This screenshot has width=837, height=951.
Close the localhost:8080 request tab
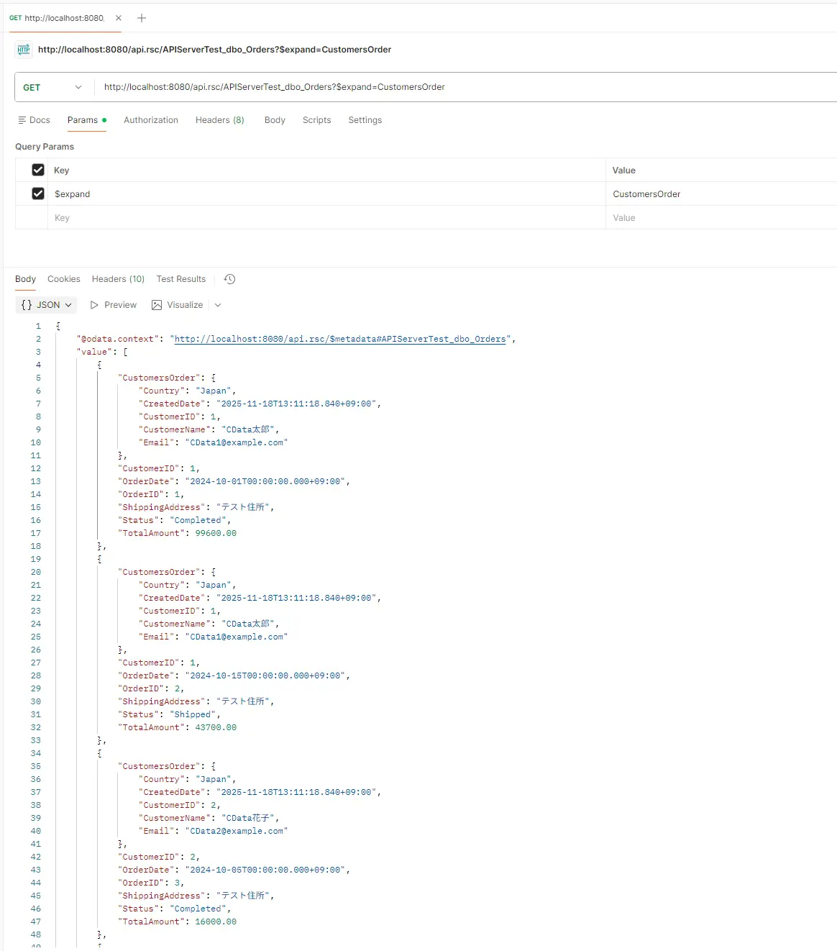coord(119,18)
